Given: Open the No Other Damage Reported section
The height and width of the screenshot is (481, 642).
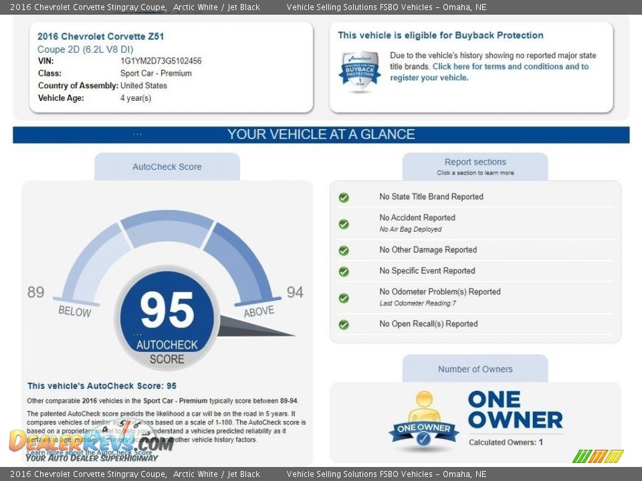Looking at the screenshot, I should tap(428, 249).
